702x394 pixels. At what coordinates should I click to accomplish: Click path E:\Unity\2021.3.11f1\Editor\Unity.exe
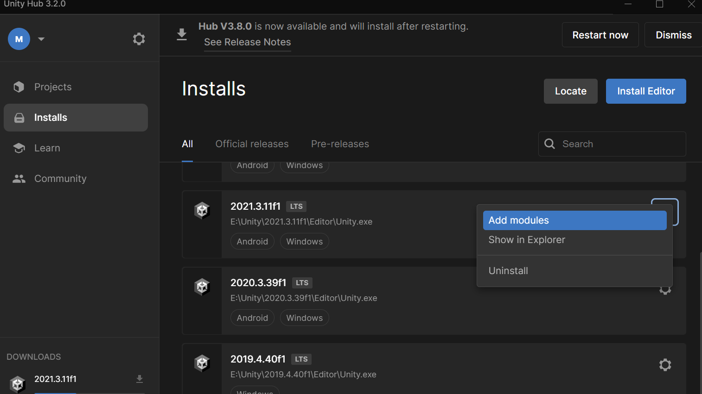(x=301, y=222)
